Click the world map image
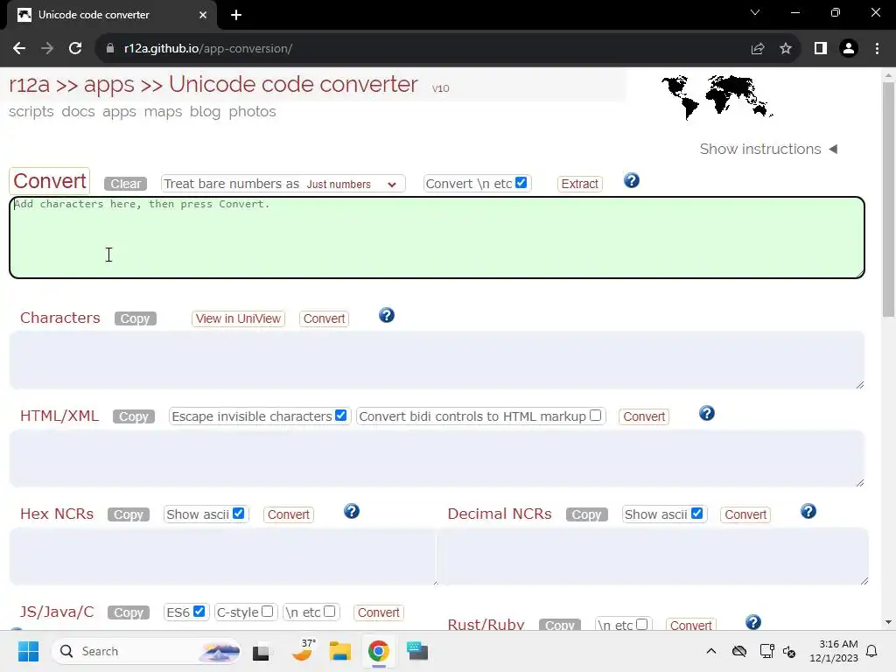Image resolution: width=896 pixels, height=672 pixels. 717,97
